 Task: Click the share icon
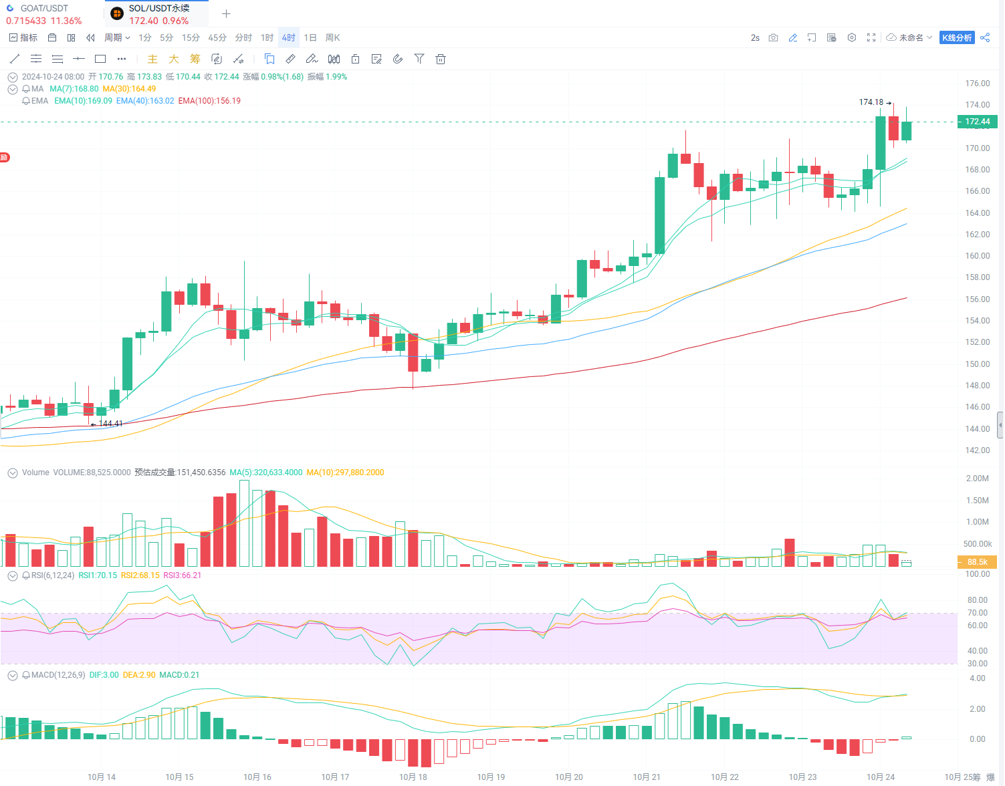tap(985, 37)
